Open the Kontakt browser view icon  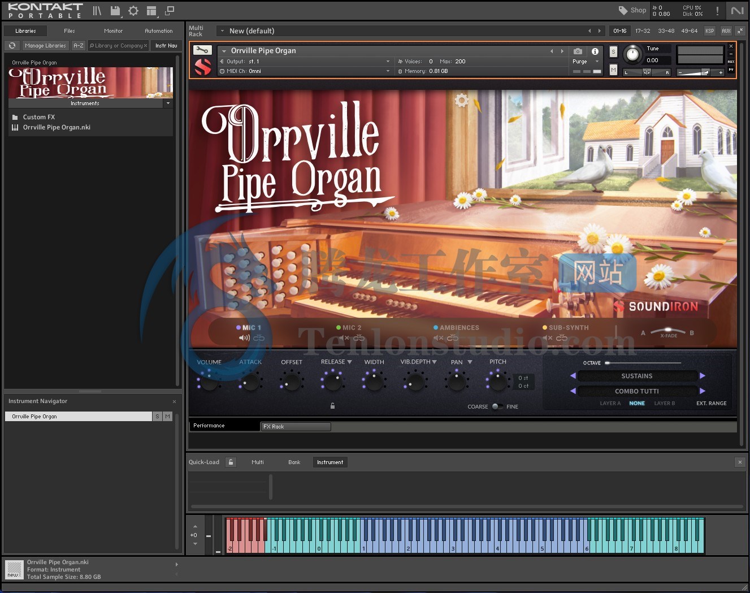coord(97,11)
